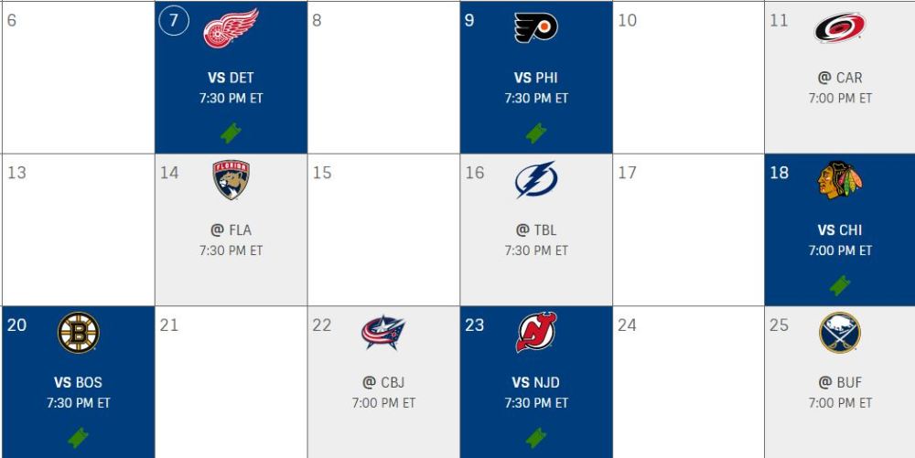Image resolution: width=915 pixels, height=458 pixels.
Task: Click the Boston Bruins logo
Action: click(x=79, y=333)
